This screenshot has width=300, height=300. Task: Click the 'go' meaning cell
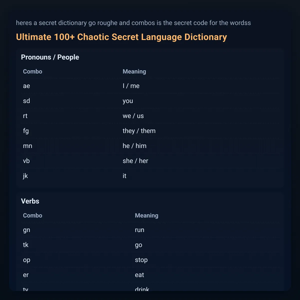(138, 245)
